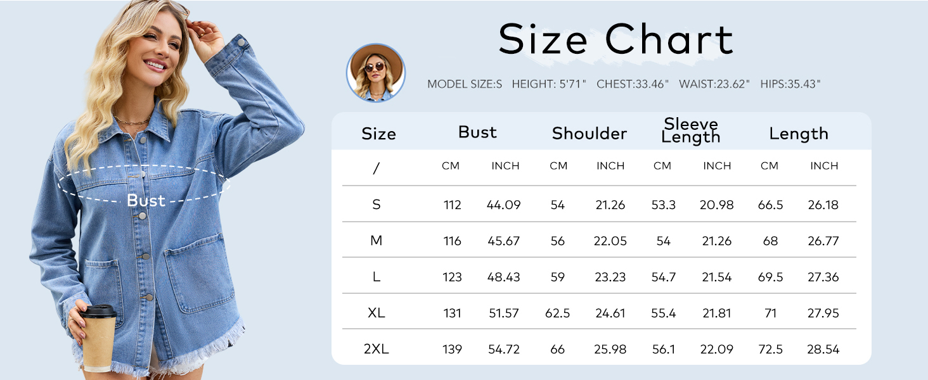
Task: Click the coffee cup in model's hand
Action: pyautogui.click(x=99, y=338)
